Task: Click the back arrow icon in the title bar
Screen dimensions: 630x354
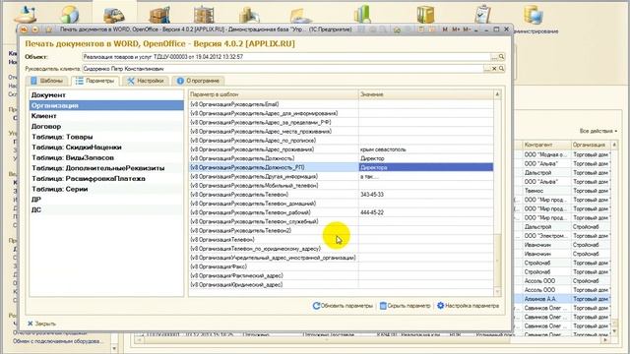Action: pos(35,29)
